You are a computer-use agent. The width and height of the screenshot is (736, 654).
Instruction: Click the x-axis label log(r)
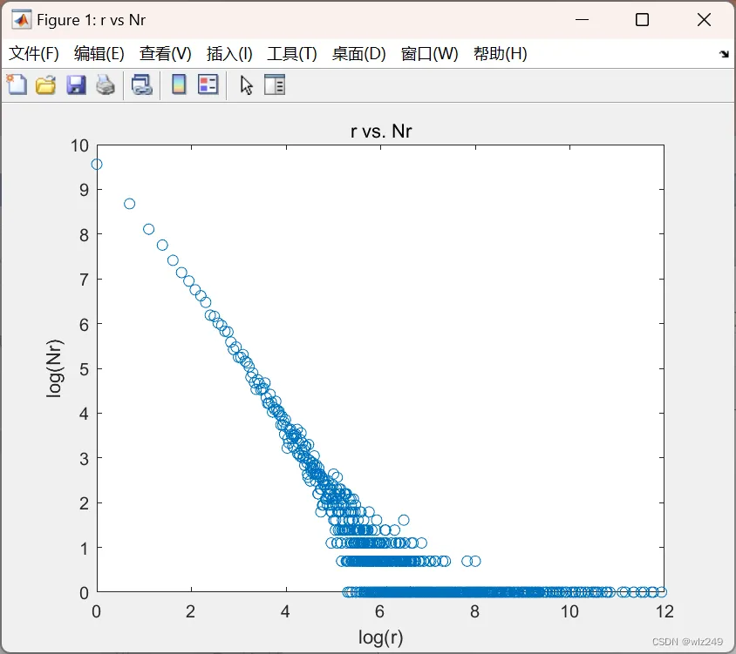click(x=381, y=637)
